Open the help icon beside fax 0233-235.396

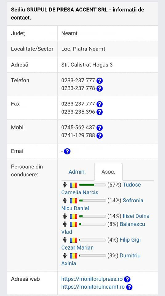coord(99,112)
